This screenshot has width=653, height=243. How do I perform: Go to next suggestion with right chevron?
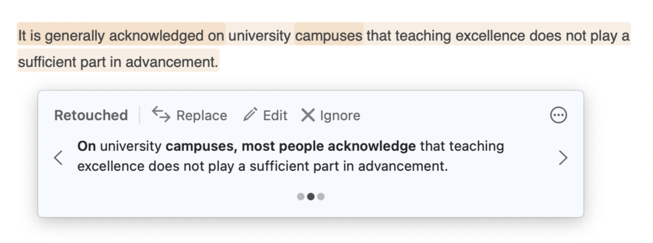(x=563, y=157)
